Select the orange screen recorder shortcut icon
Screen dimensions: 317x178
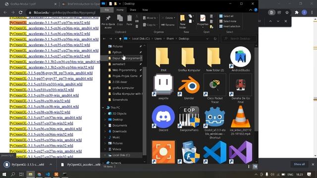coord(163,152)
